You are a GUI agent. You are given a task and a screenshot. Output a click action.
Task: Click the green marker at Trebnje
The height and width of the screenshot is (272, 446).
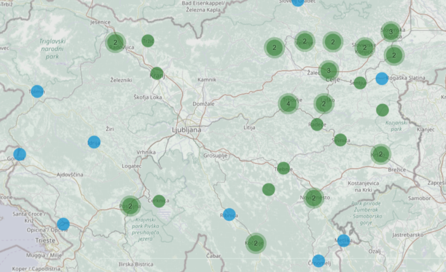click(x=283, y=168)
